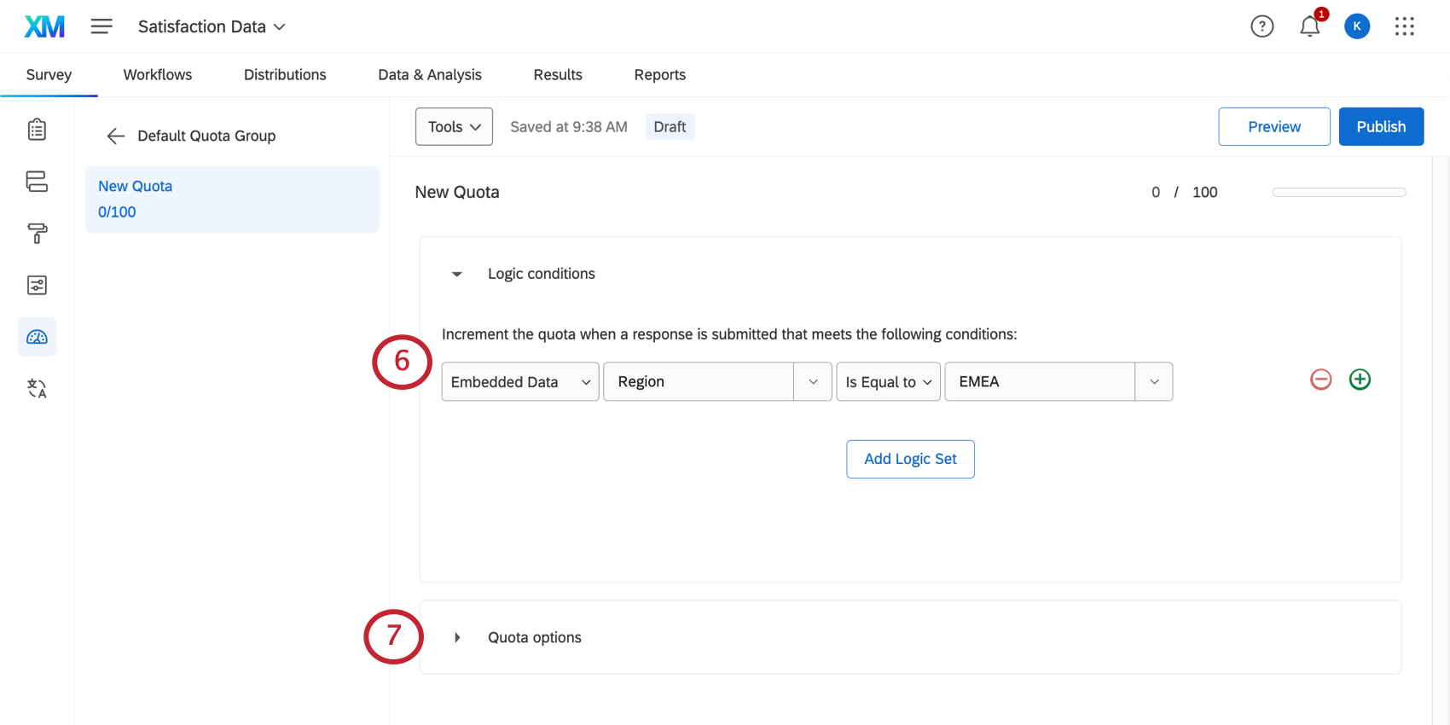1450x725 pixels.
Task: Click the Add Logic Set button
Action: 910,459
